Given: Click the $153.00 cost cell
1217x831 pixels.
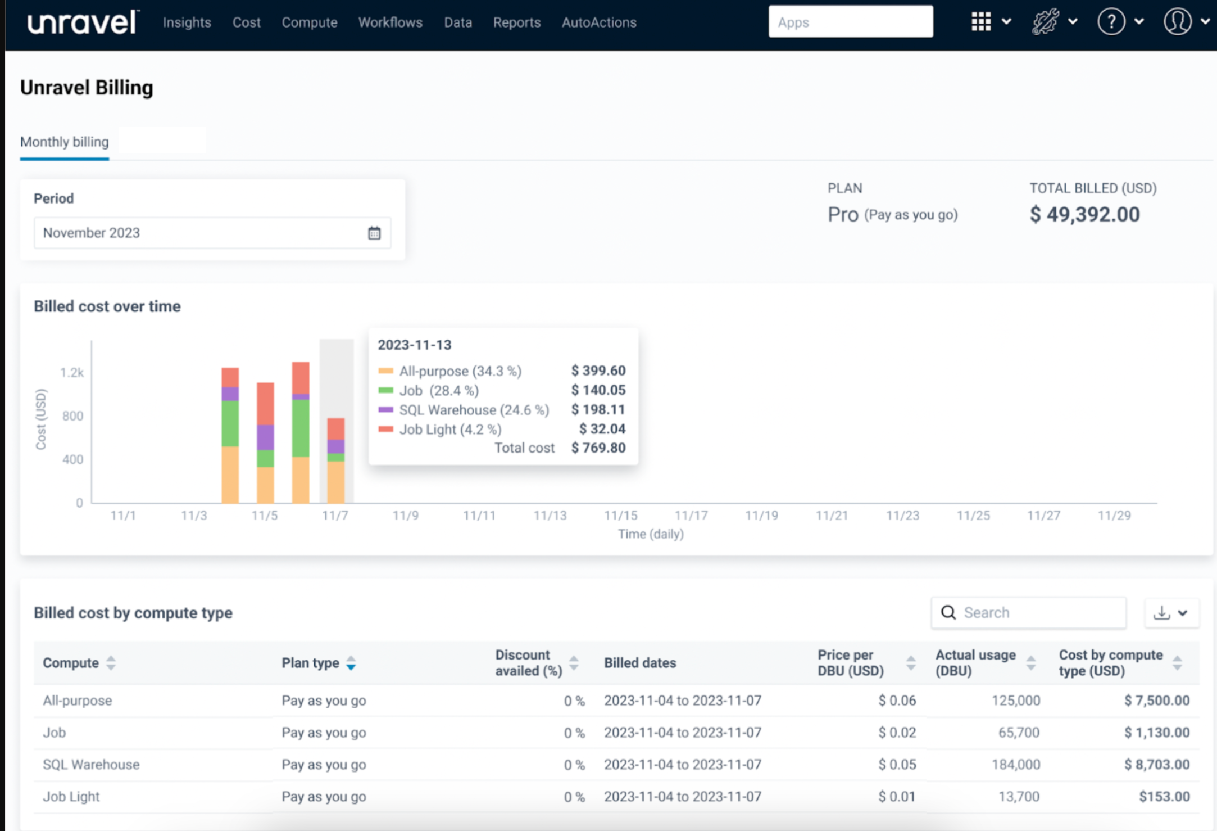Looking at the screenshot, I should click(1164, 797).
